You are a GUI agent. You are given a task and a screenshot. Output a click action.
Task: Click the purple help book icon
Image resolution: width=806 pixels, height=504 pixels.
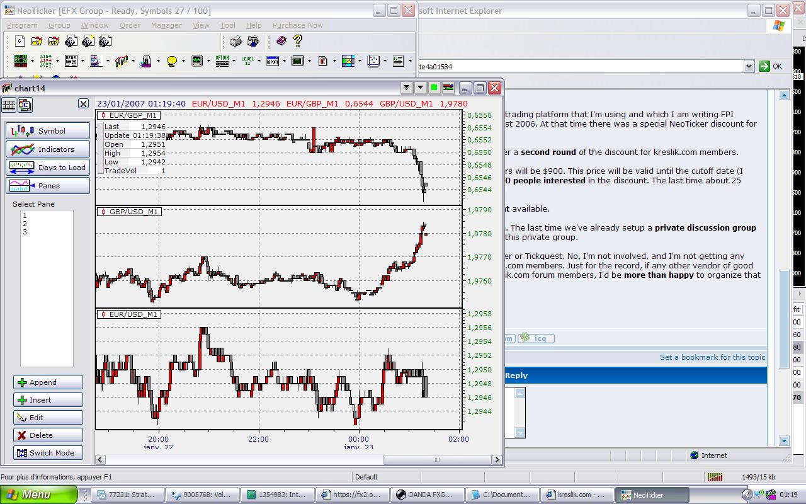(281, 41)
